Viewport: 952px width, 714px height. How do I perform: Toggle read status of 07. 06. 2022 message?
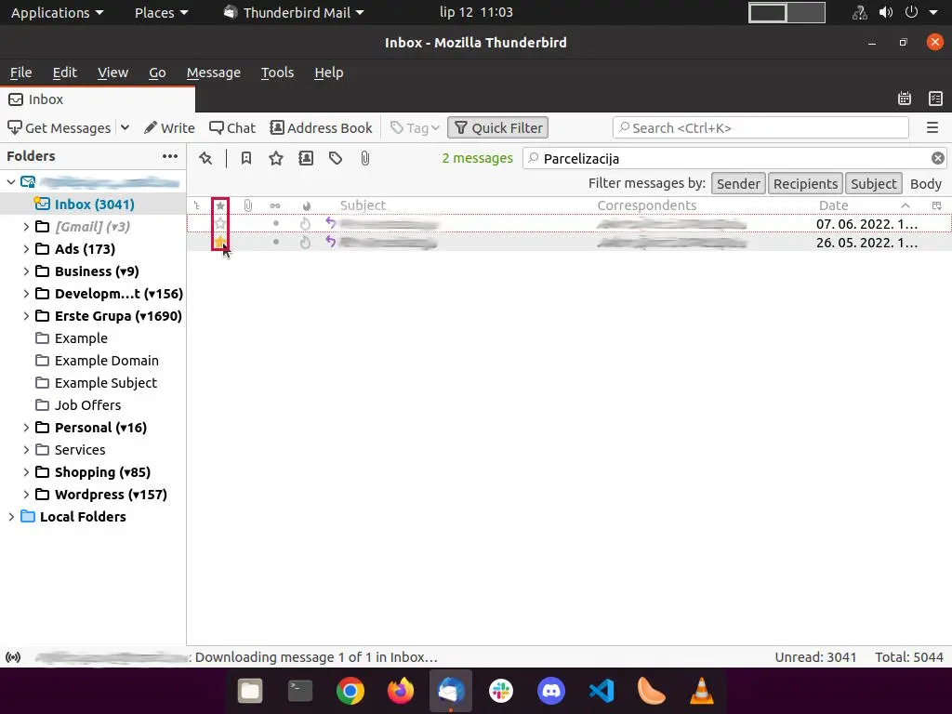(275, 224)
